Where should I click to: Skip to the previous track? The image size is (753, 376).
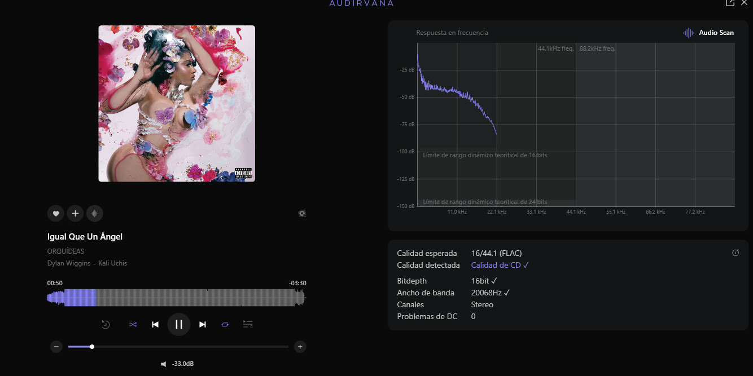[x=155, y=324]
